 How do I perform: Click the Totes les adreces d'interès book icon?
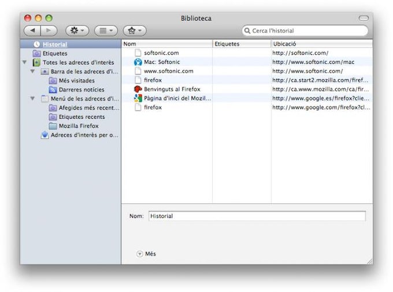[x=36, y=62]
